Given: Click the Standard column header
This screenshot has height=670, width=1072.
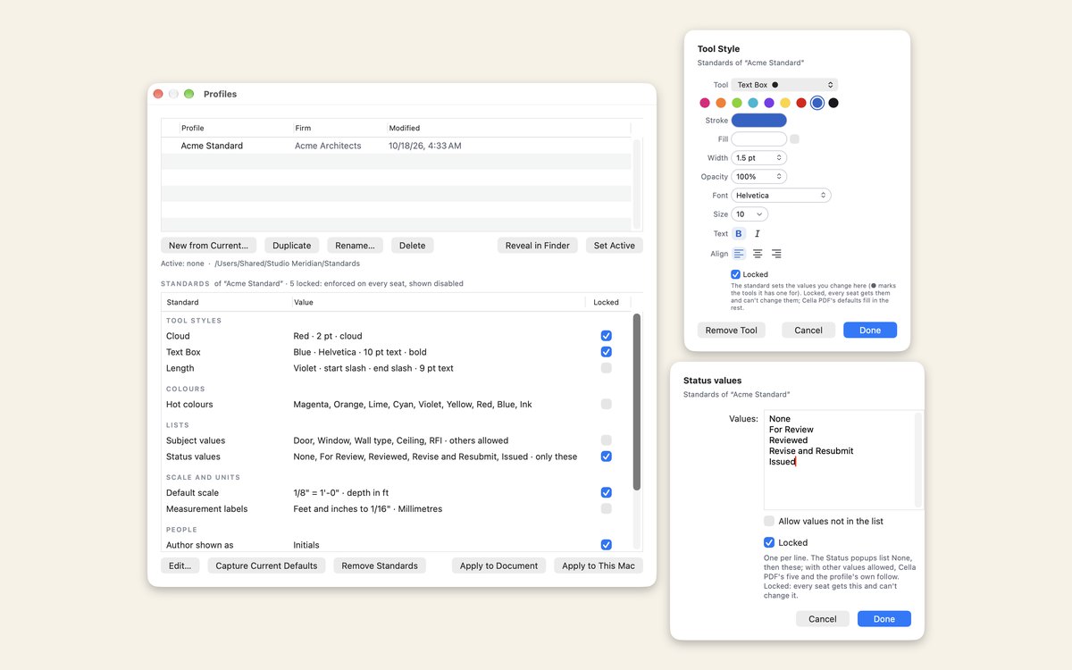Looking at the screenshot, I should coord(227,302).
